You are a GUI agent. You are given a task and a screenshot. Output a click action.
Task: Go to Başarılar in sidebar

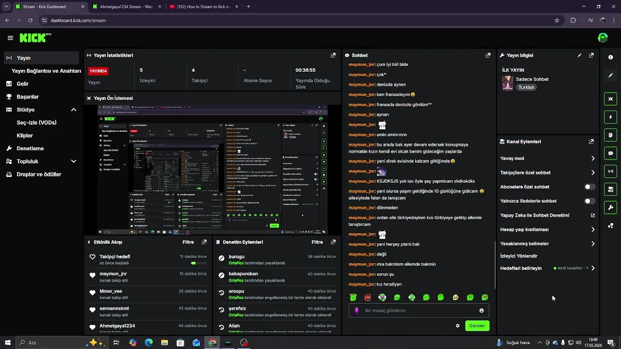point(28,96)
